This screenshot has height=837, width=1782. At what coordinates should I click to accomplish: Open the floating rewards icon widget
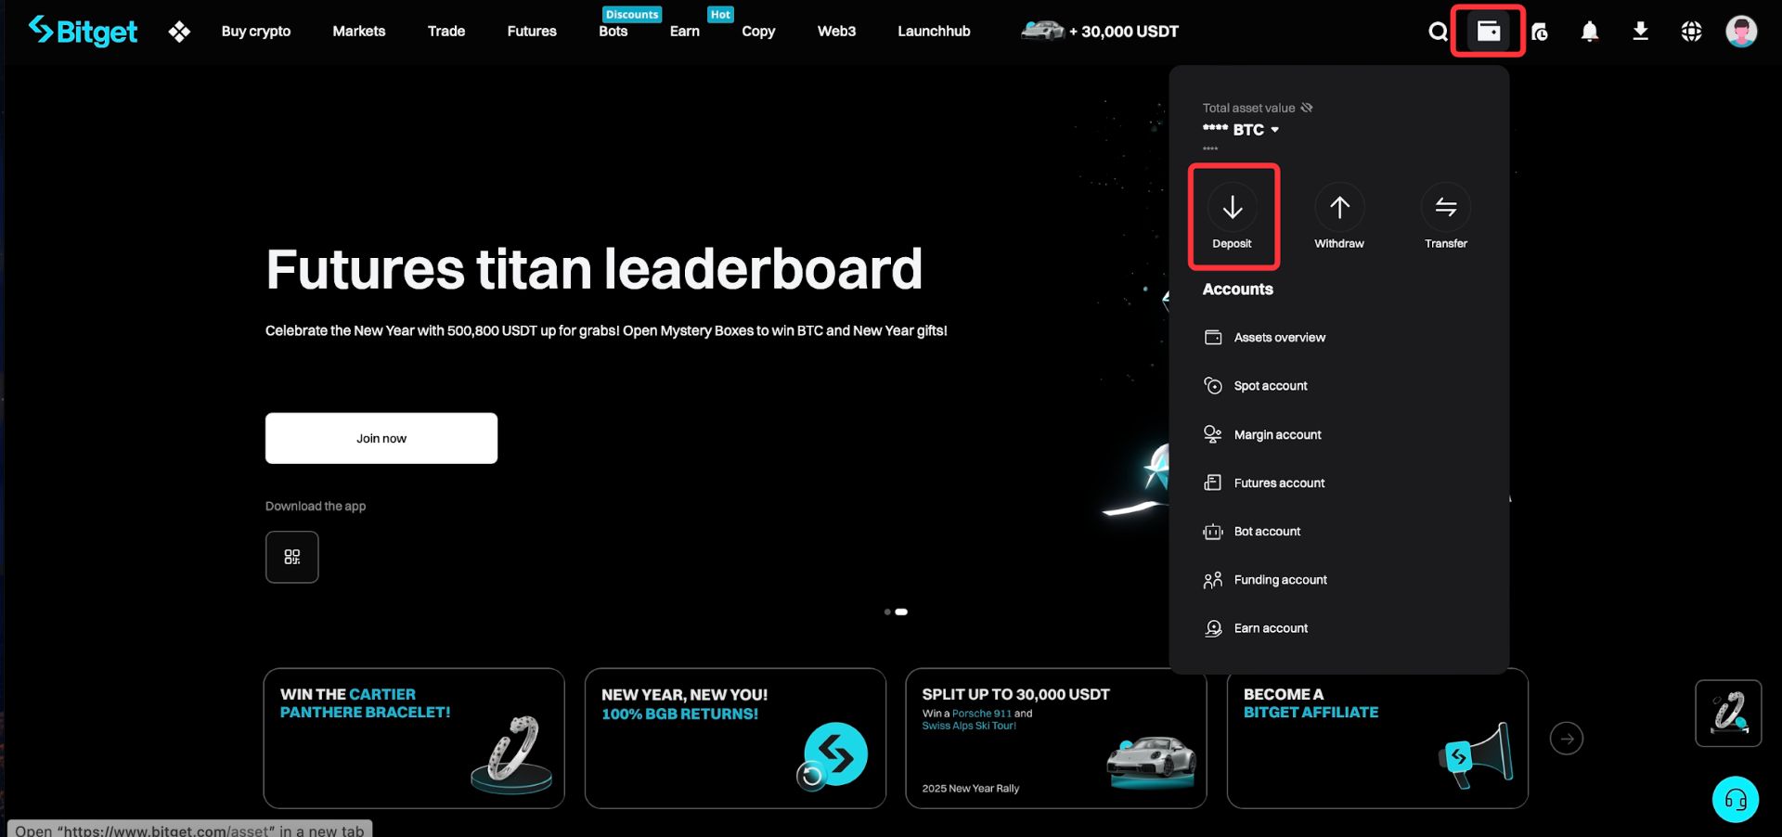click(1728, 714)
